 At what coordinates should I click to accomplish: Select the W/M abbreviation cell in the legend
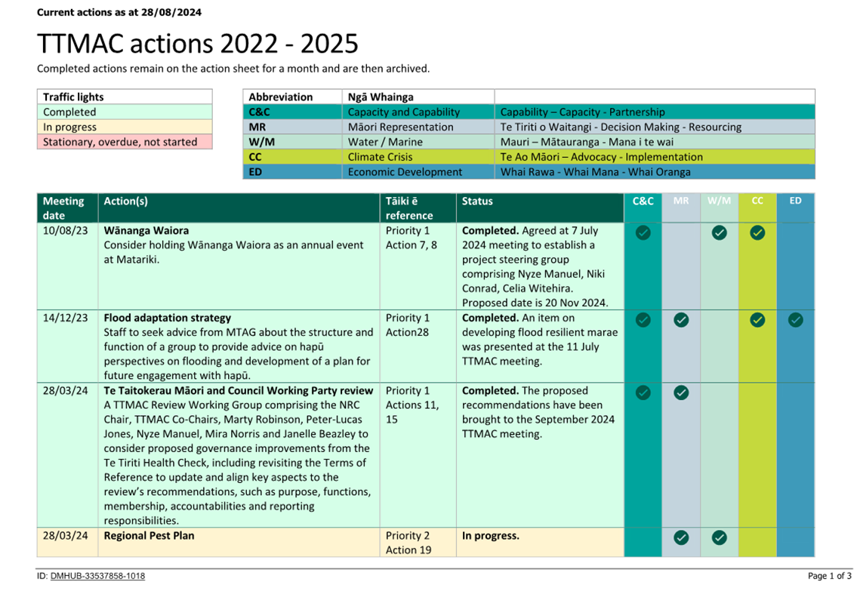pyautogui.click(x=292, y=142)
